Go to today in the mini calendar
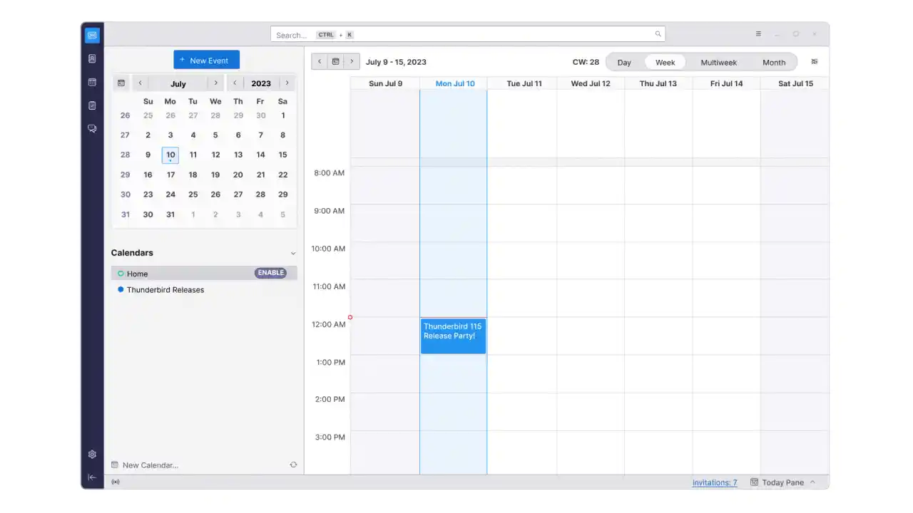 click(121, 83)
